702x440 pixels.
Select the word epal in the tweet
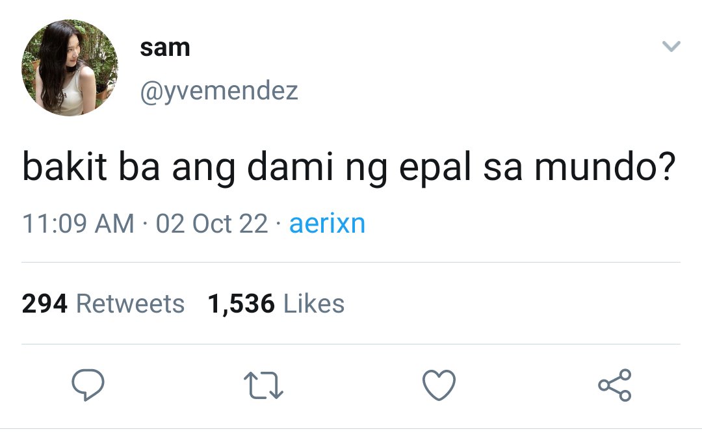(x=435, y=168)
